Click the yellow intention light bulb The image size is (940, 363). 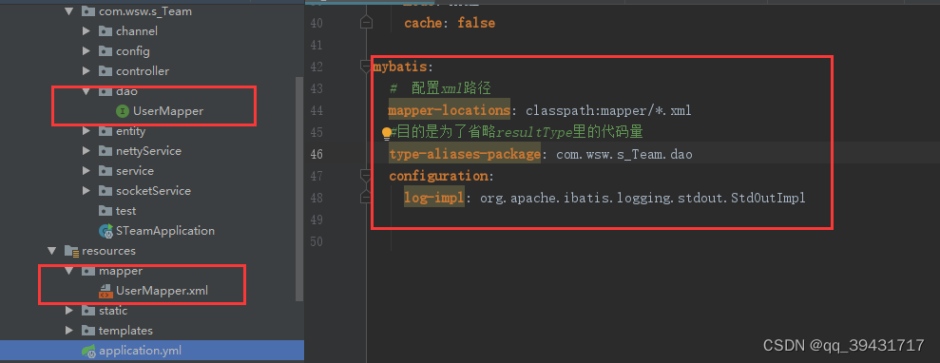tap(387, 133)
